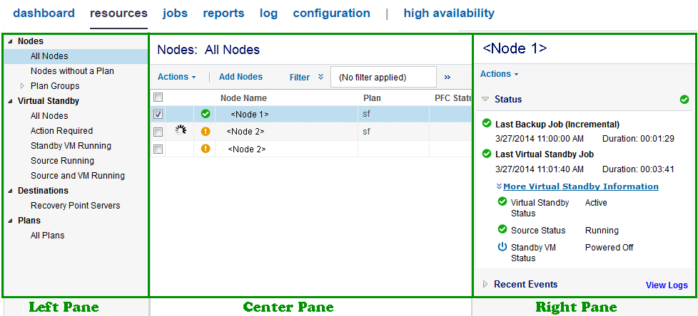Open More Virtual Standby Information link
698x316 pixels.
(580, 186)
